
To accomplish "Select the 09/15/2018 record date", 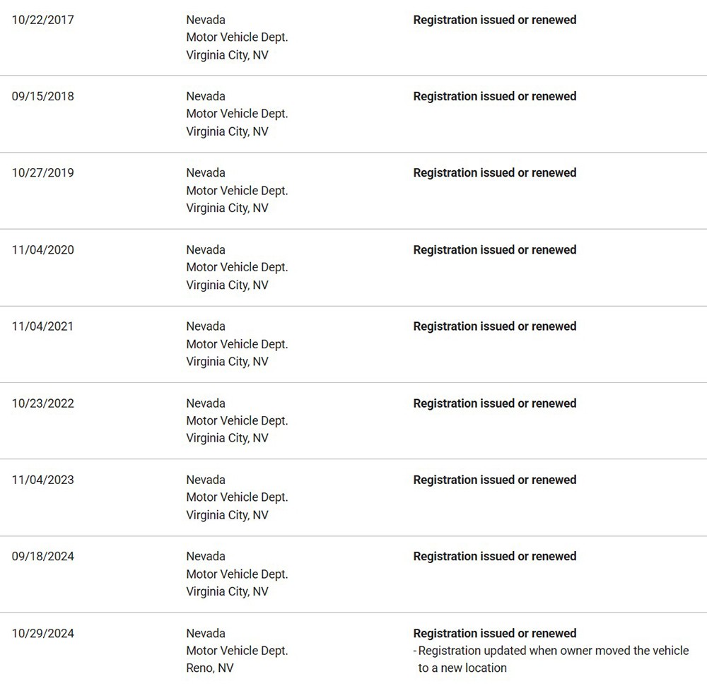I will [42, 96].
